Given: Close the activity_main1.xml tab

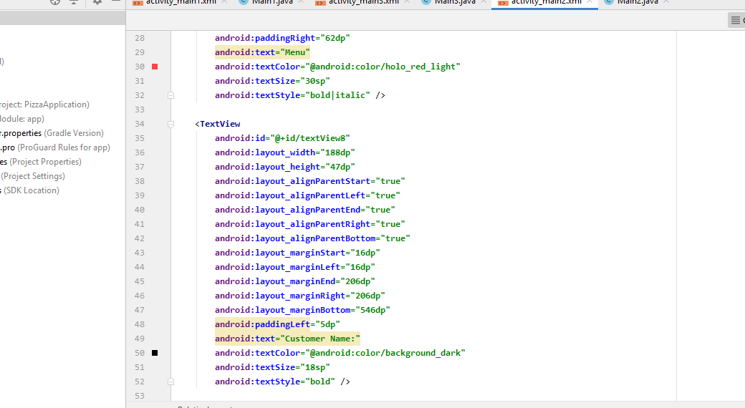Looking at the screenshot, I should click(x=224, y=2).
